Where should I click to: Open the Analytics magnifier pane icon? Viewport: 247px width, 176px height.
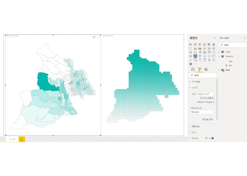[x=206, y=69]
